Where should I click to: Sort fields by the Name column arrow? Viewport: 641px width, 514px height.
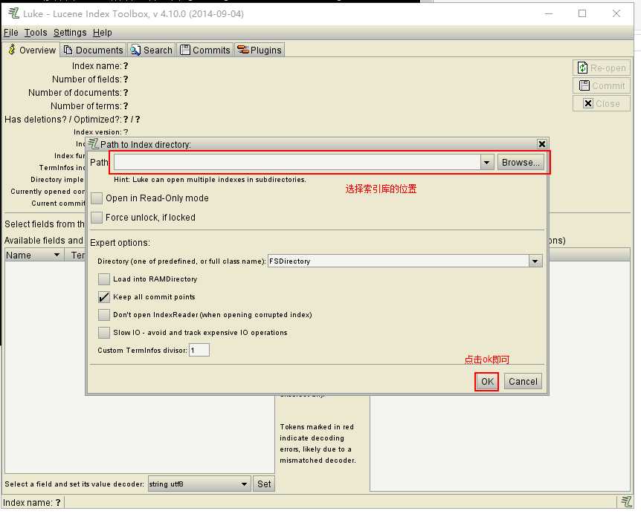57,256
